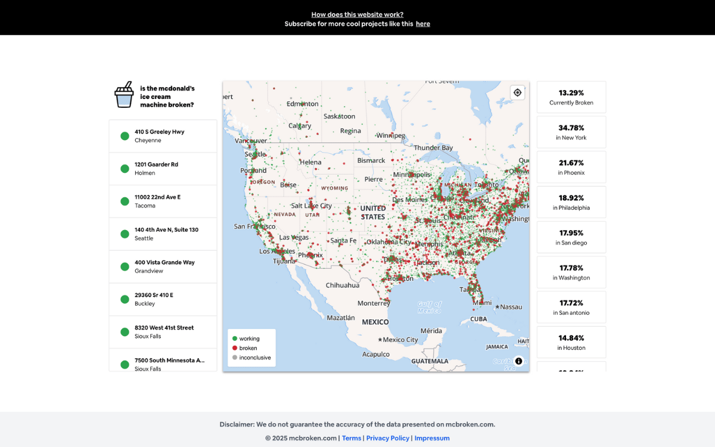Click the 21.67% in Phoenix card
715x447 pixels.
571,167
